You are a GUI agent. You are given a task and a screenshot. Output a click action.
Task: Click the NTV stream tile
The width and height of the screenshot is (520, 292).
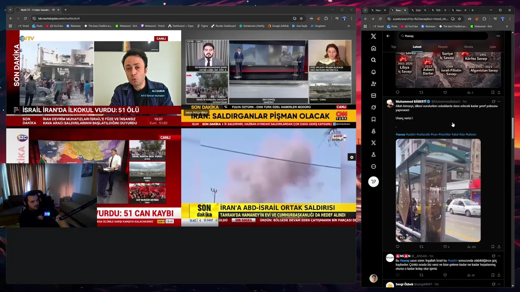coord(94,79)
